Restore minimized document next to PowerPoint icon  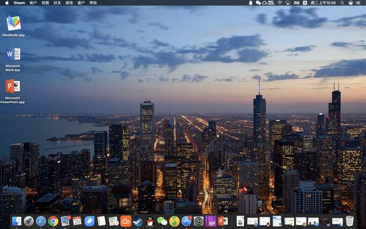pos(240,221)
